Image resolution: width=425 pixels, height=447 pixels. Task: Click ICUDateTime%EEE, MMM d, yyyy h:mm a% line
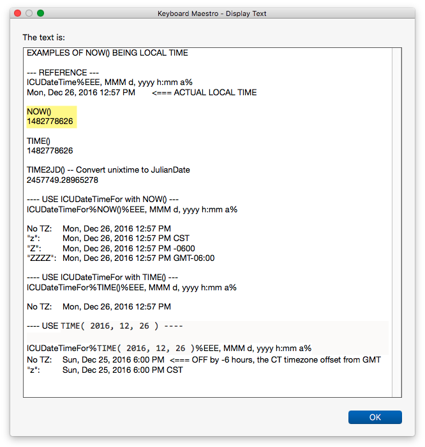click(110, 82)
